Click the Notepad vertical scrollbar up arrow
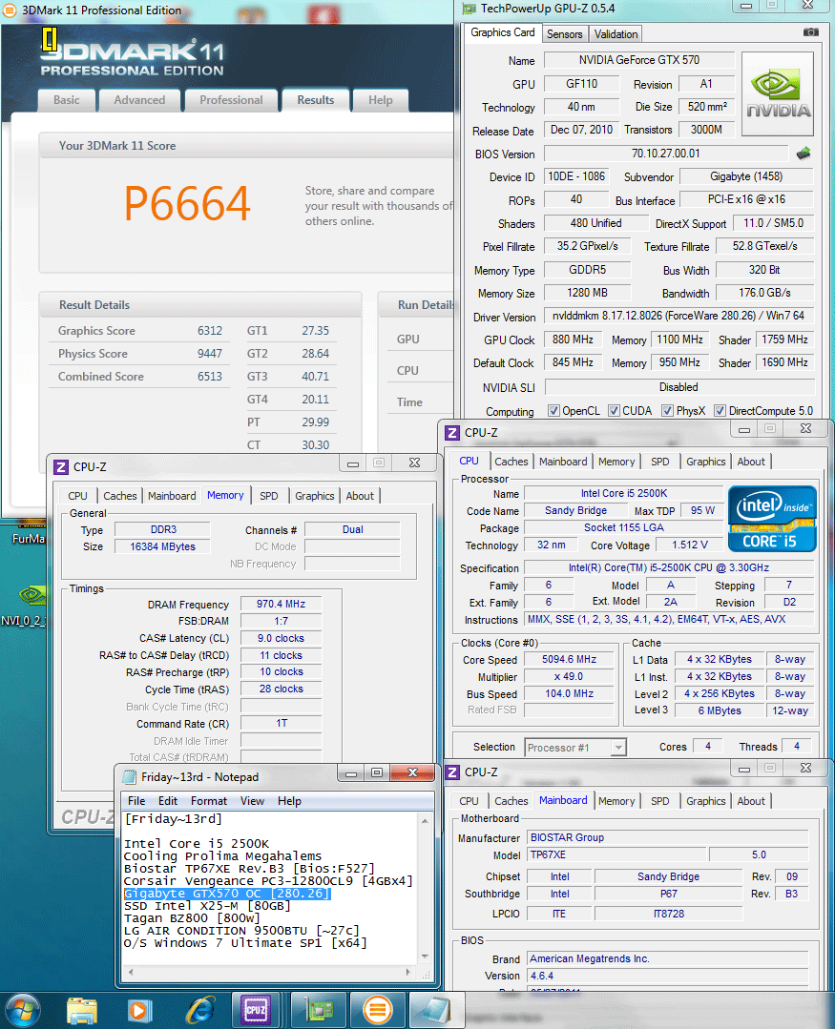This screenshot has height=1029, width=835. (425, 821)
